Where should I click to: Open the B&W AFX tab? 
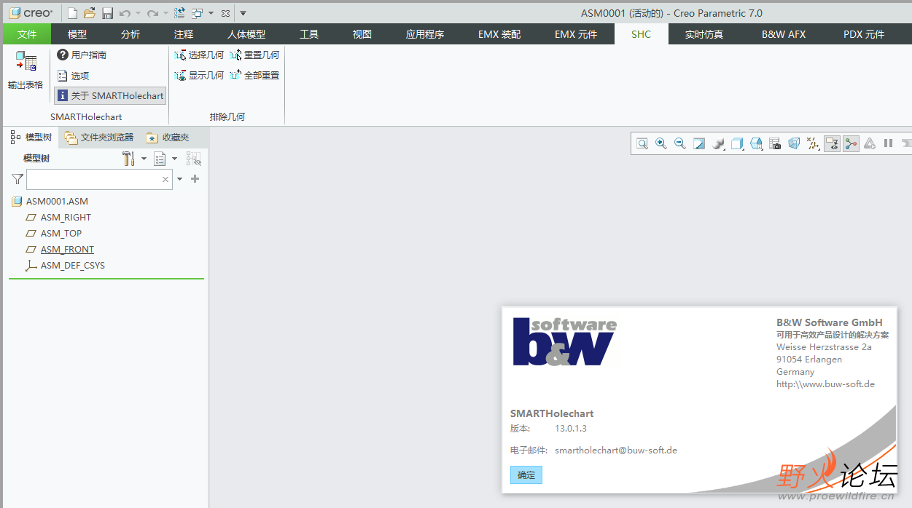coord(784,34)
